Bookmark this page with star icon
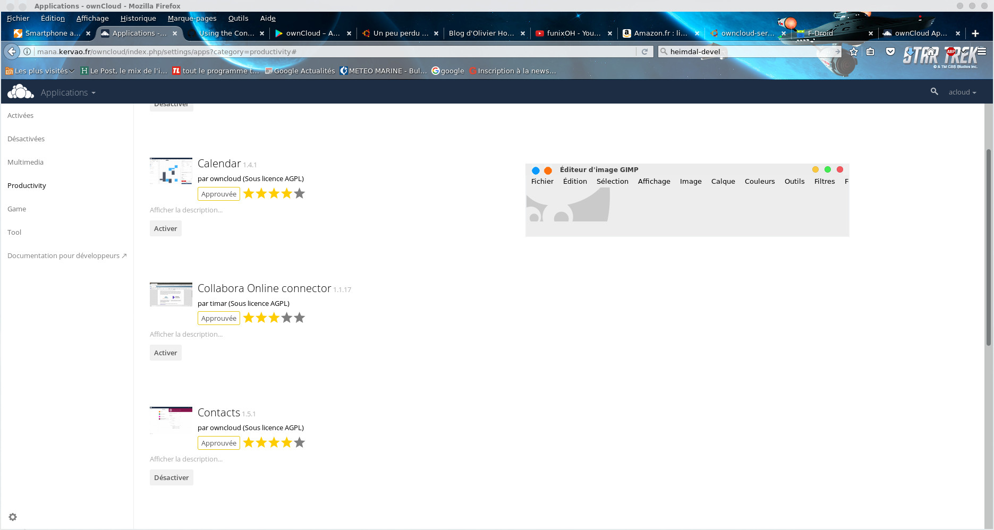 tap(854, 52)
